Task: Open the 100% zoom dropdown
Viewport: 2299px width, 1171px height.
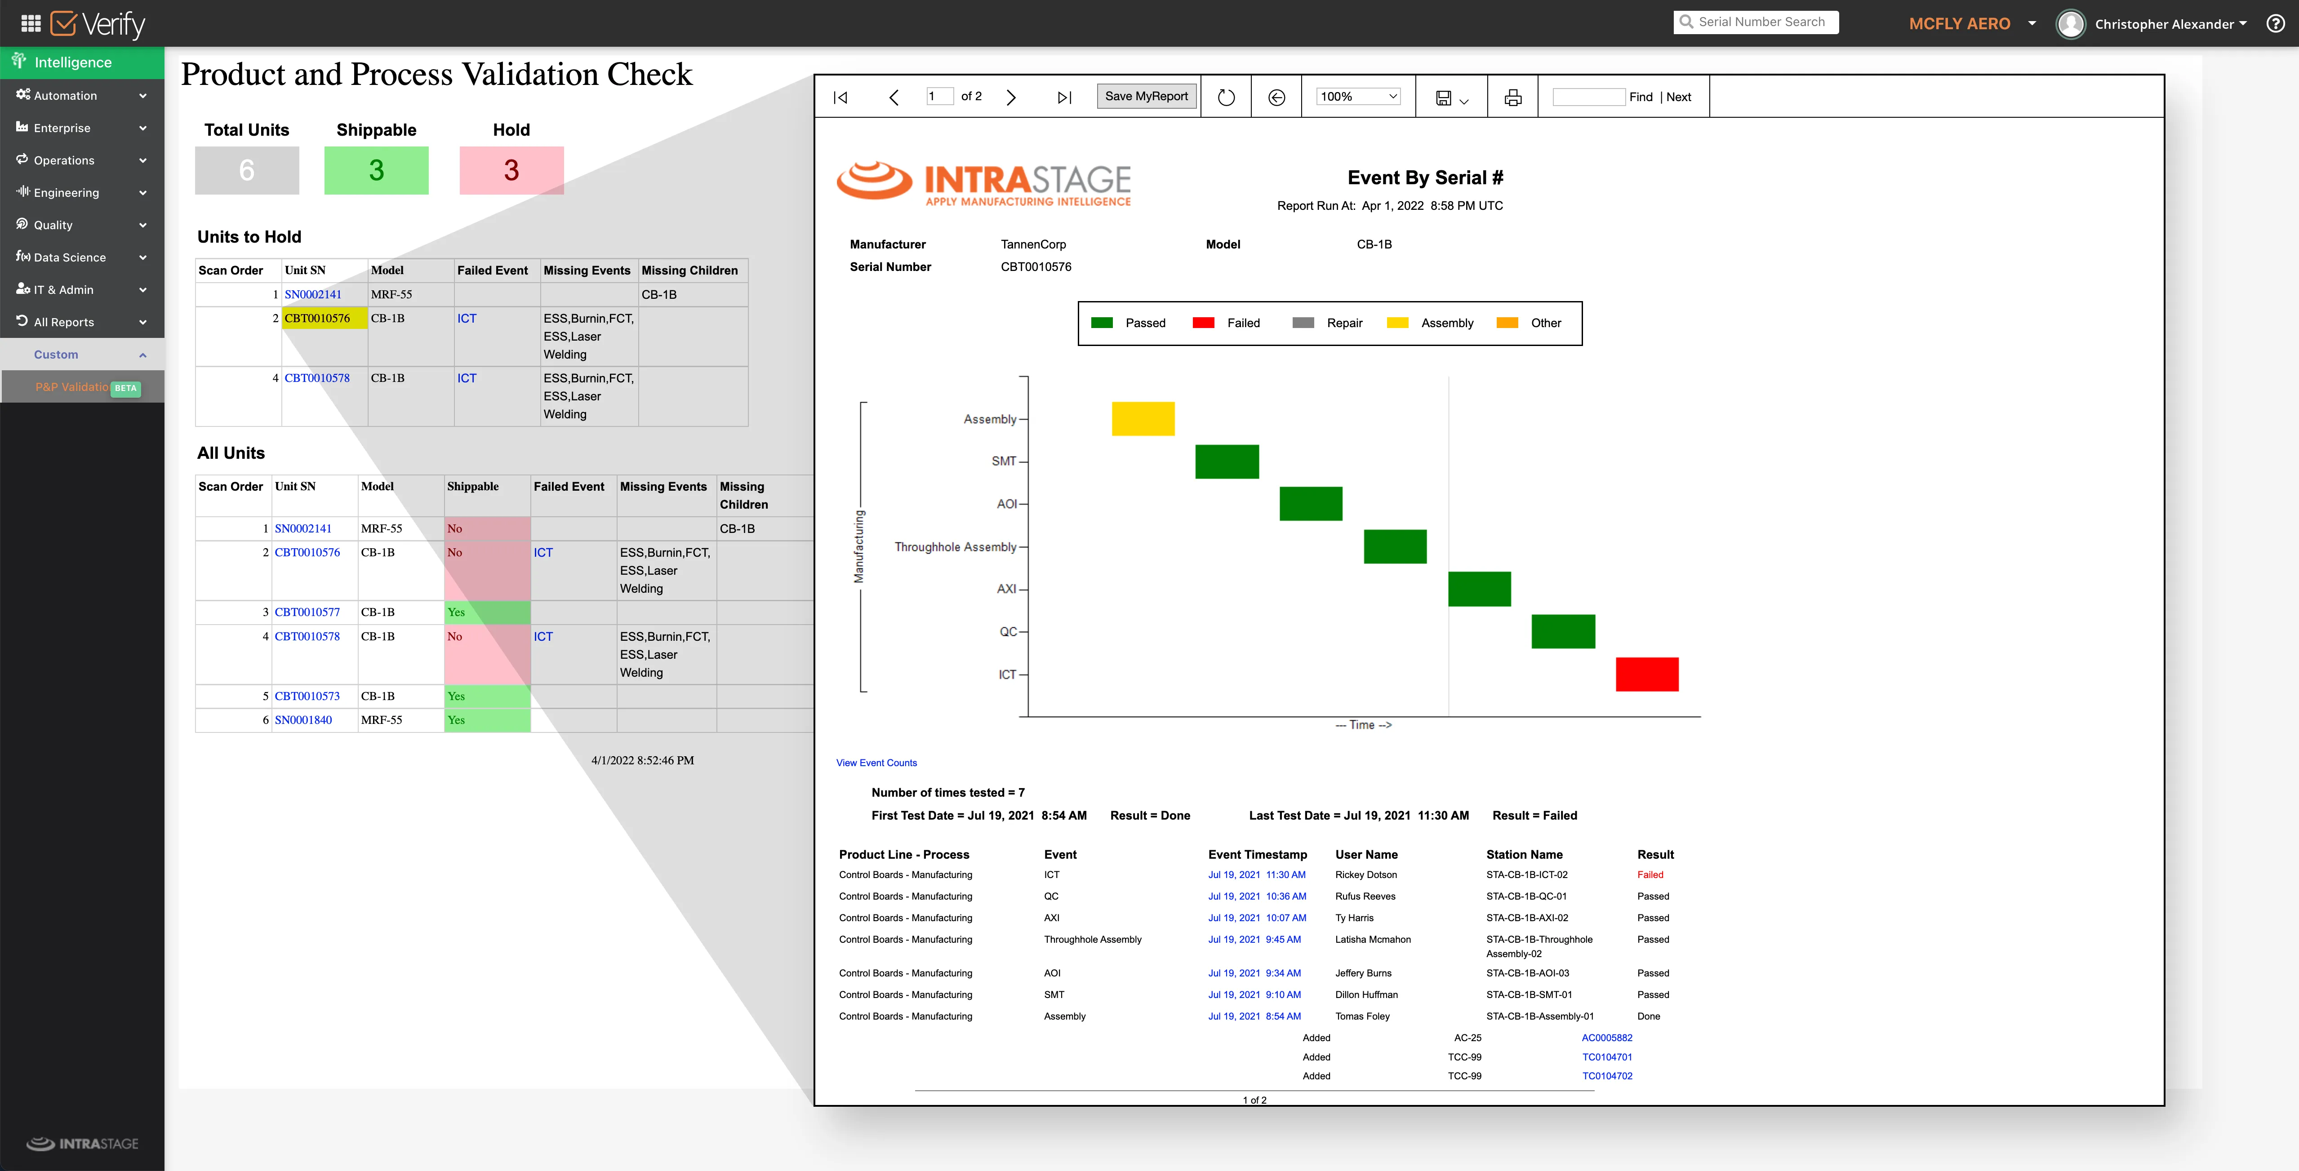Action: click(x=1358, y=97)
